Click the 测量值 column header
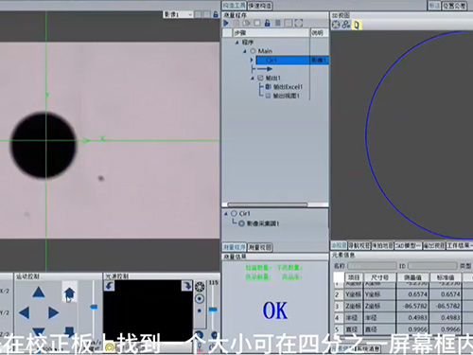The height and width of the screenshot is (355, 473). [412, 277]
